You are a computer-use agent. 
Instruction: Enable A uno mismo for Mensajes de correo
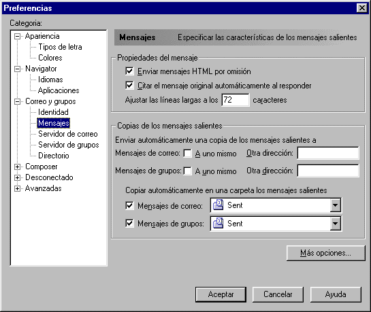coord(188,154)
